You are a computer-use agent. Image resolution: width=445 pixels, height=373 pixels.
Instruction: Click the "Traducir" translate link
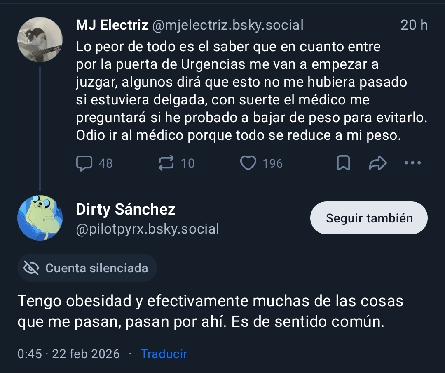[x=164, y=354]
